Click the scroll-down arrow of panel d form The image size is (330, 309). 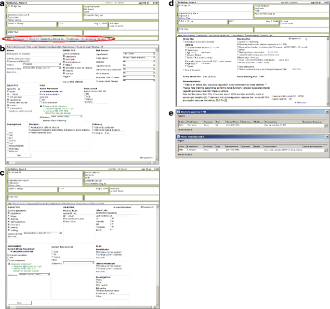[328, 105]
